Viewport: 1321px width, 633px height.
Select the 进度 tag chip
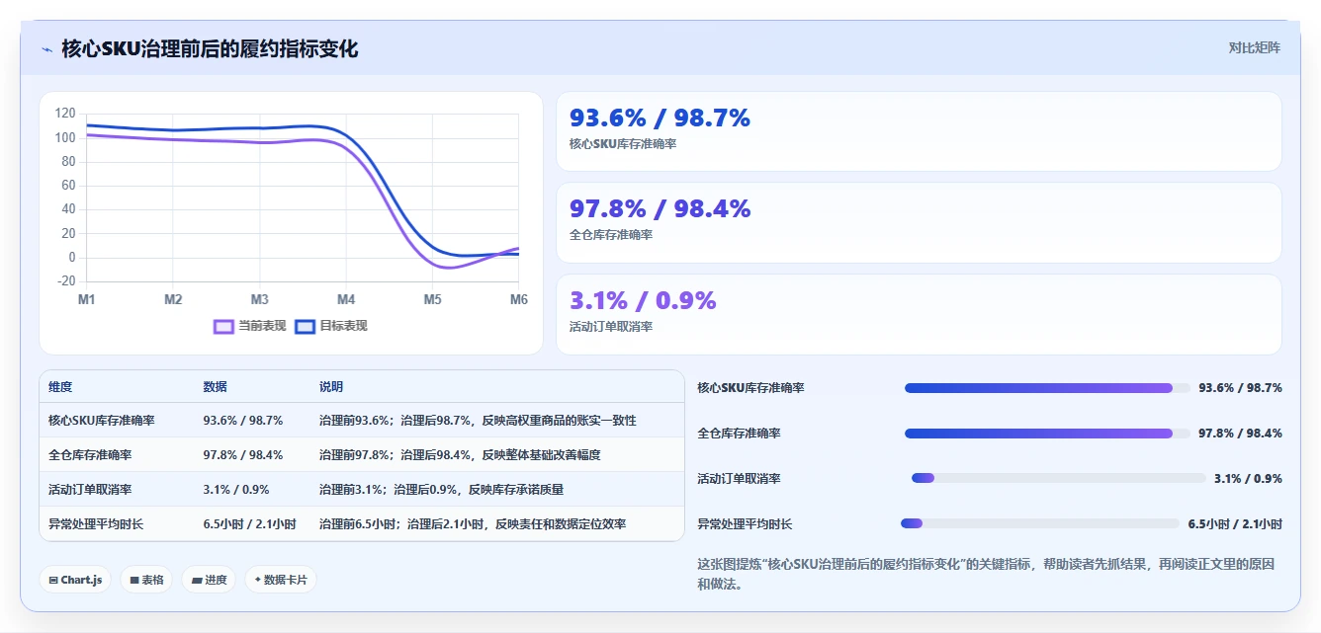coord(209,580)
